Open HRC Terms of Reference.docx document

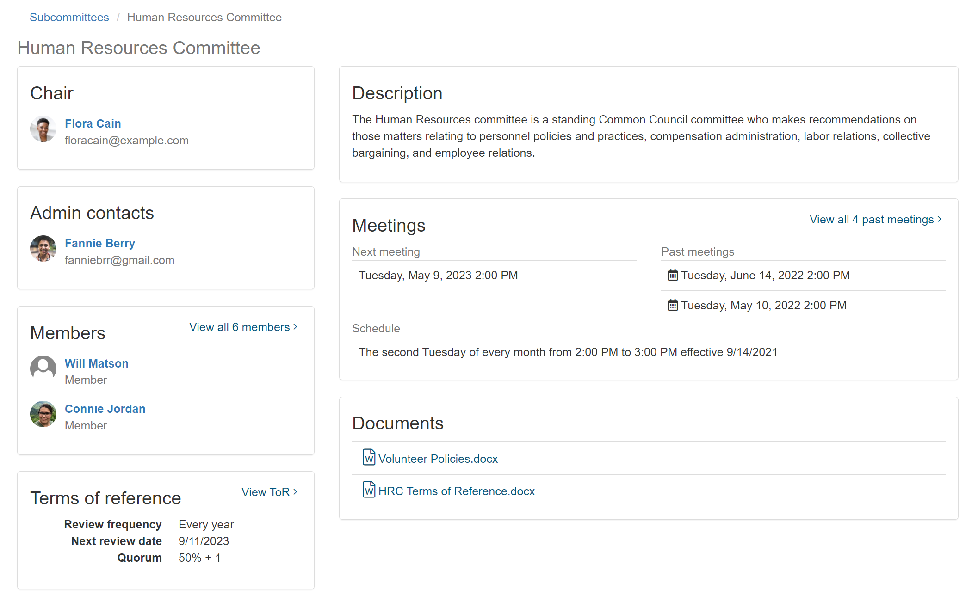click(456, 491)
